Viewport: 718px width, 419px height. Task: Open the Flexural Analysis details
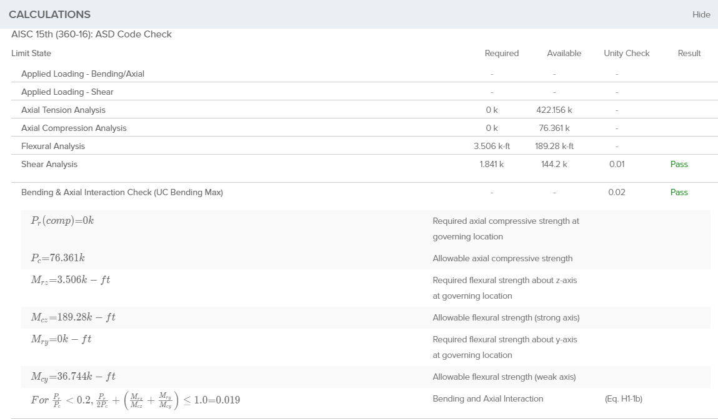click(x=53, y=146)
